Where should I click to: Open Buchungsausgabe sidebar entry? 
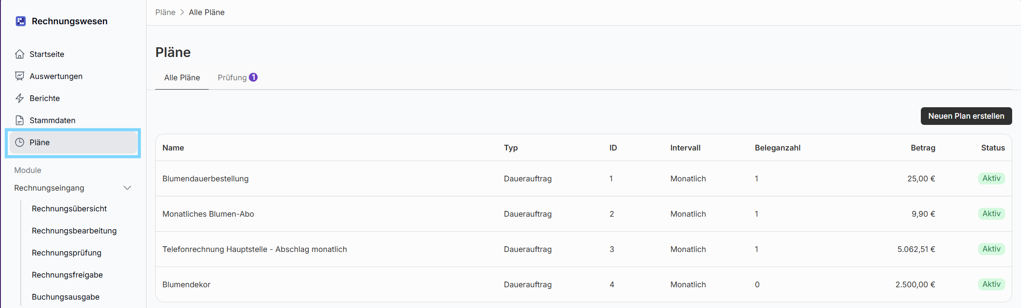click(66, 297)
